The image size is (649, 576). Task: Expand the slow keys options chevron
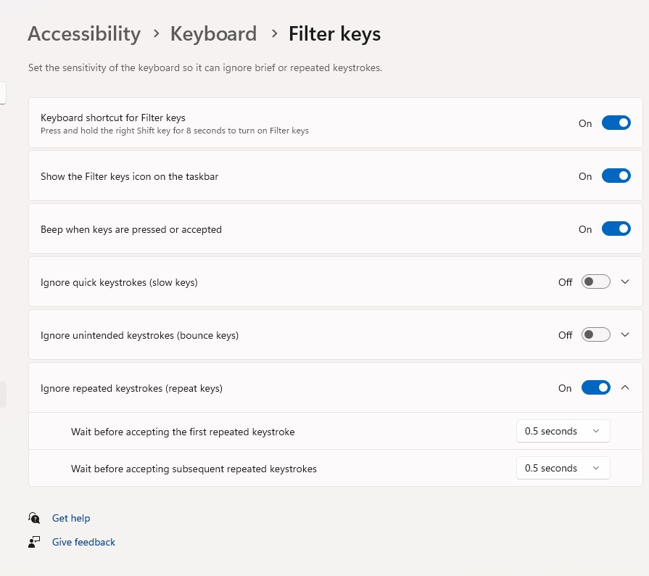point(626,282)
